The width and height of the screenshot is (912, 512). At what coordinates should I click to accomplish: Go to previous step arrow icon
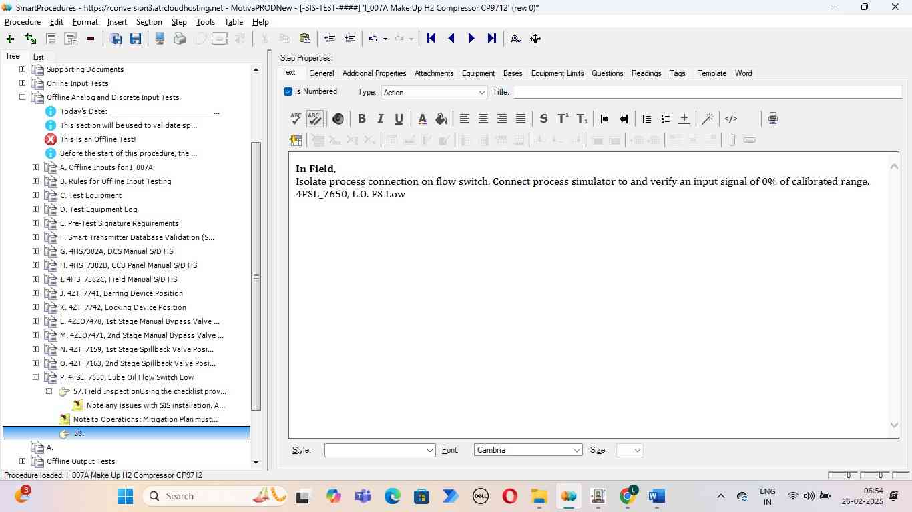pyautogui.click(x=451, y=39)
